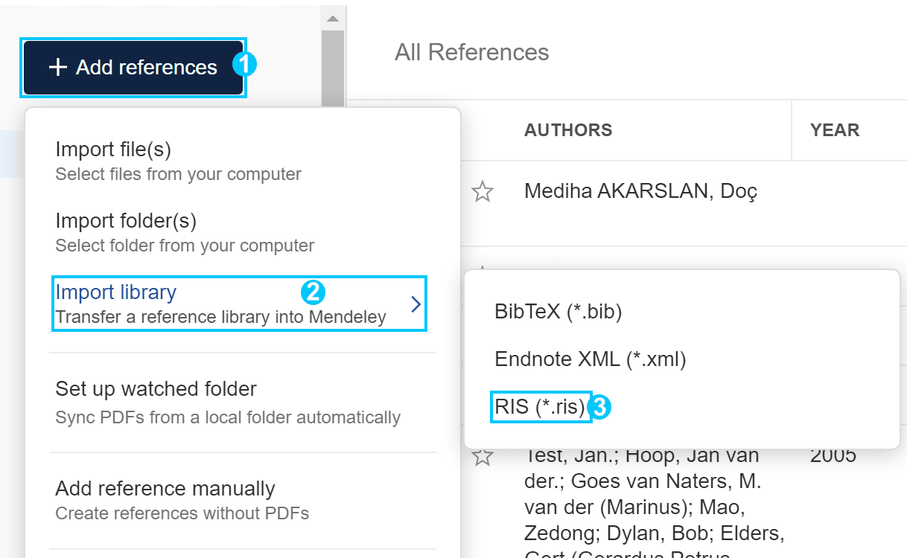Sort by the AUTHORS column header
This screenshot has width=907, height=558.
tap(568, 130)
